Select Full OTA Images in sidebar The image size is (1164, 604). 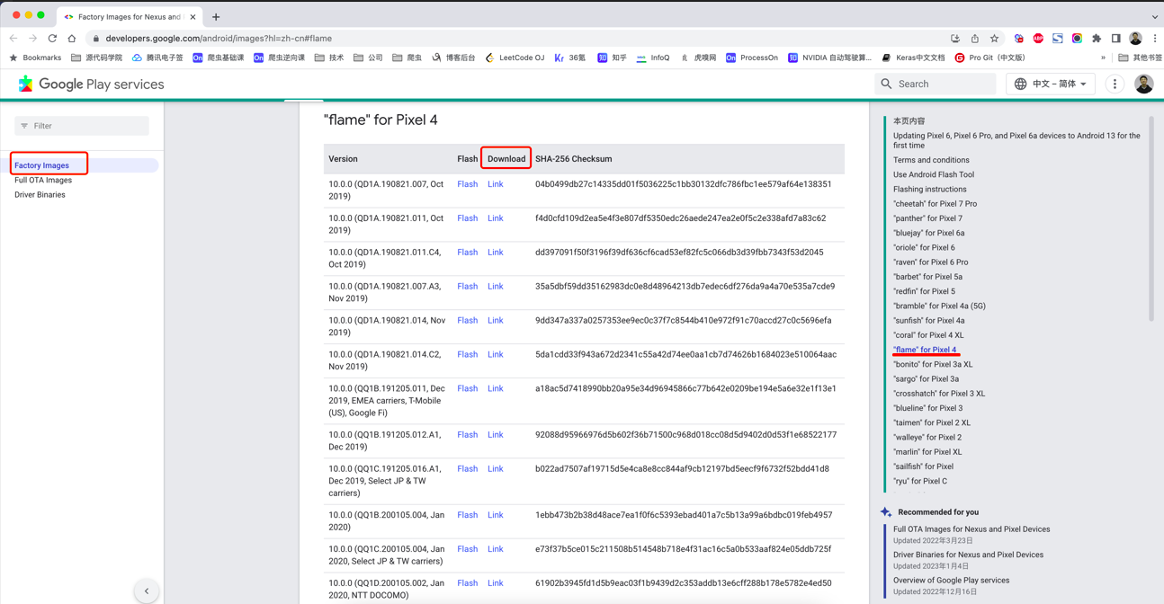coord(43,180)
